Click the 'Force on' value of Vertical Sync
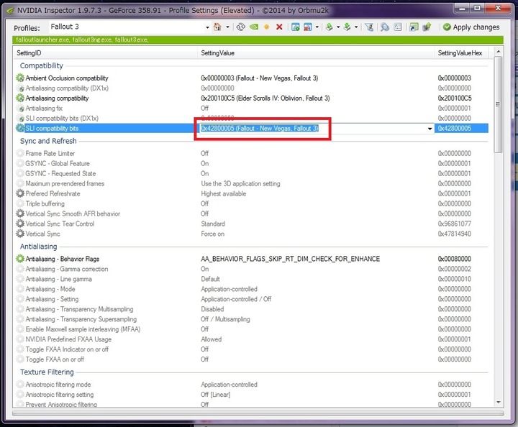This screenshot has width=518, height=427. coord(213,234)
